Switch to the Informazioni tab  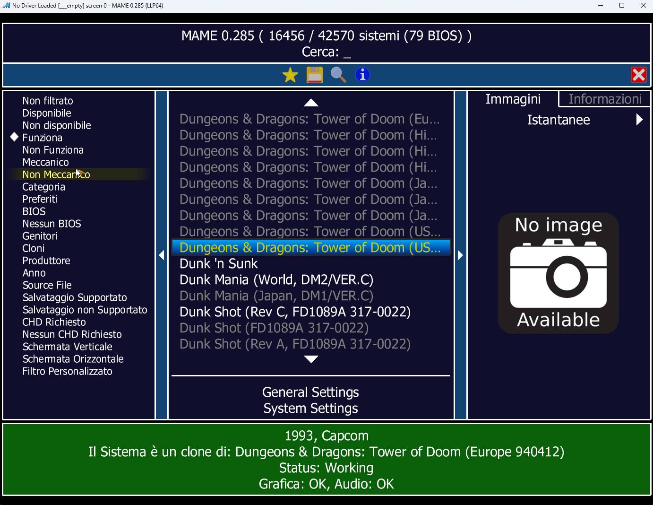605,99
